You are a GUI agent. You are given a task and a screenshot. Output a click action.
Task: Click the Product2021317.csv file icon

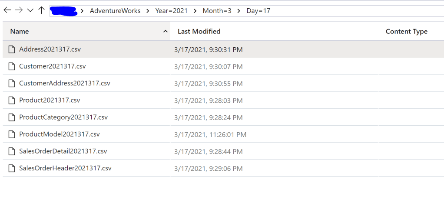[x=12, y=100]
